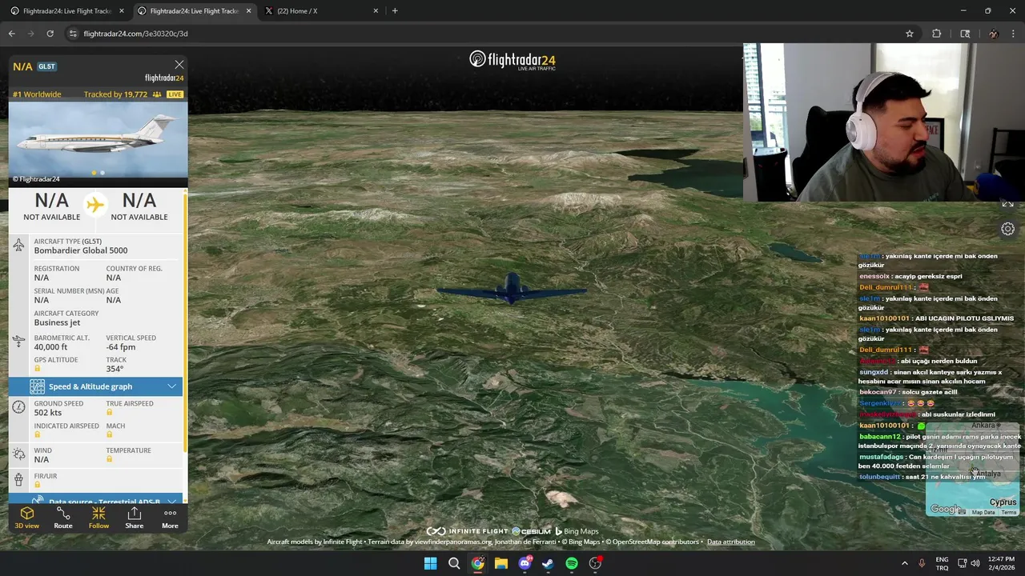
Task: Click the blue 3D aircraft model
Action: 511,289
